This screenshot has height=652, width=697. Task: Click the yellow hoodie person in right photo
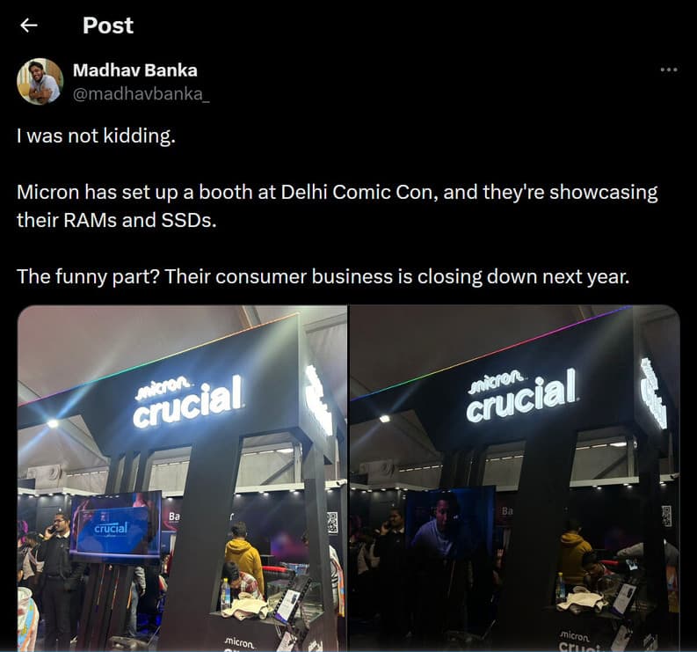[576, 554]
